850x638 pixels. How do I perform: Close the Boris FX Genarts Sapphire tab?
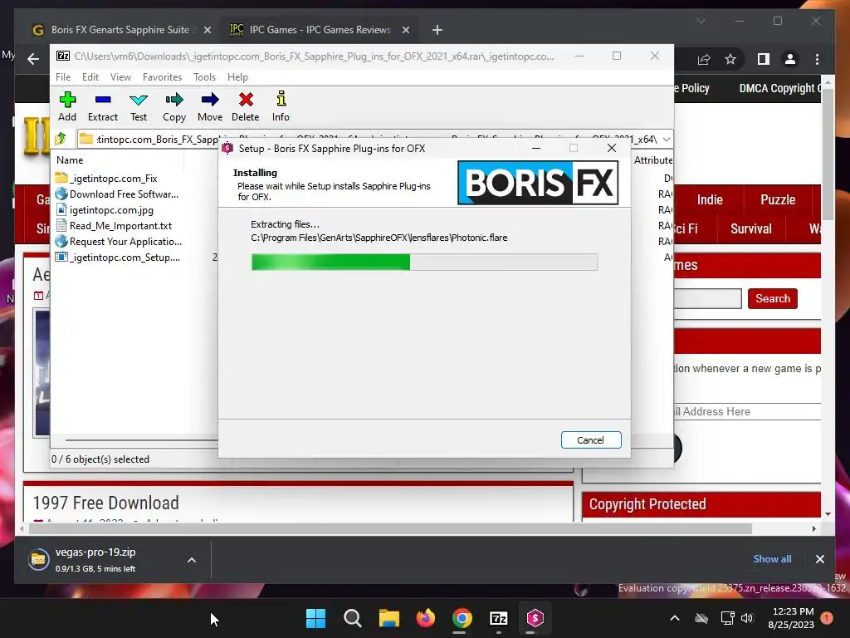click(207, 30)
